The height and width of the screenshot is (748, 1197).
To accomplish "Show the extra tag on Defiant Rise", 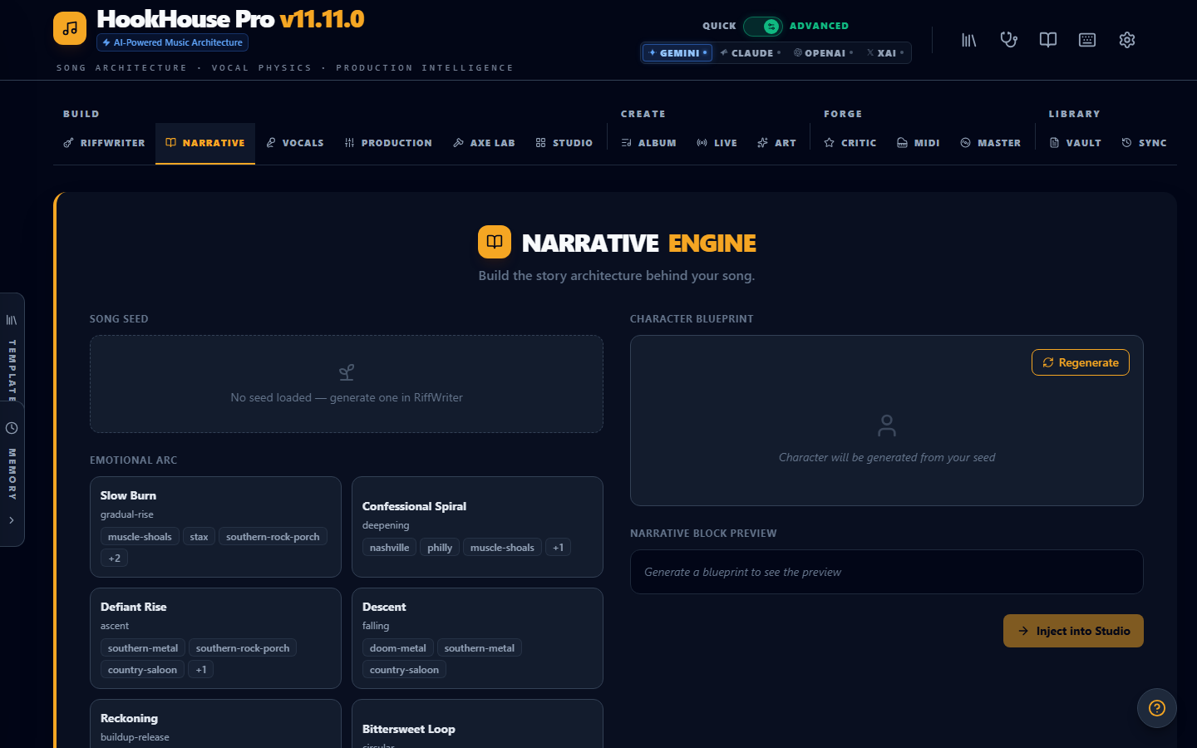I will tap(200, 669).
